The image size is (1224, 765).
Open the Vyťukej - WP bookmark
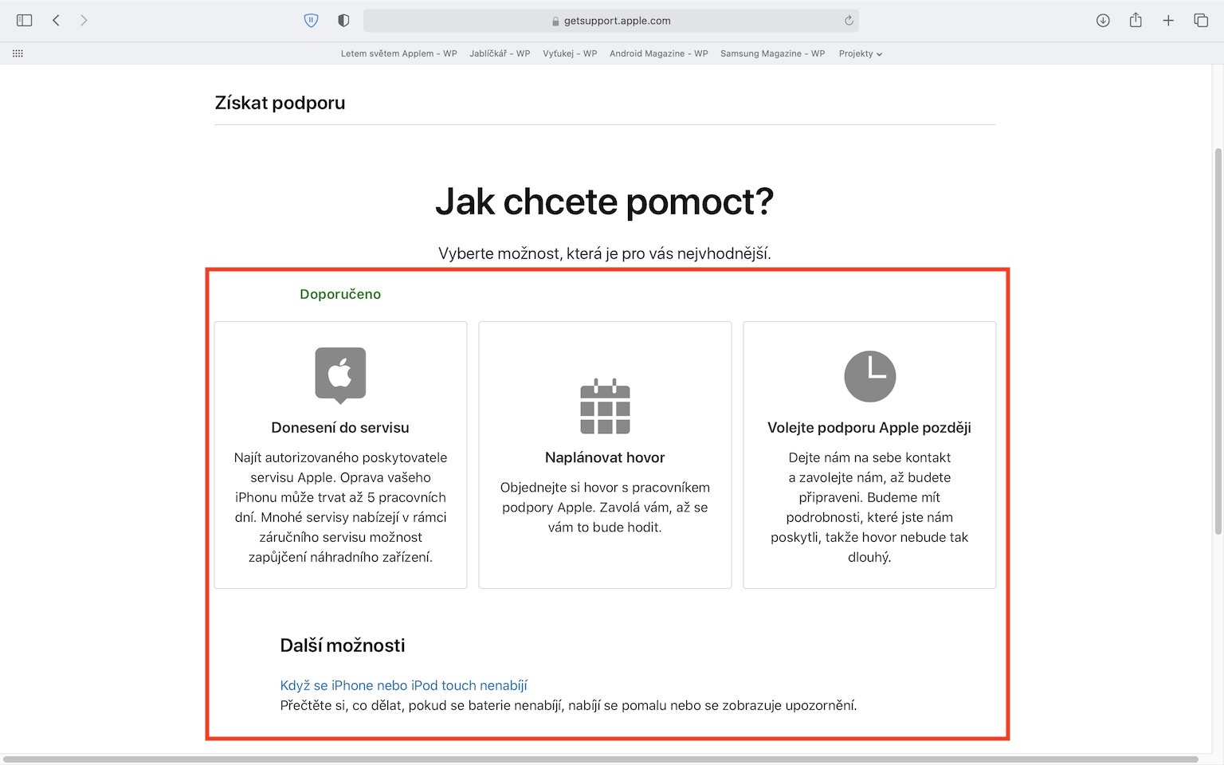[570, 53]
